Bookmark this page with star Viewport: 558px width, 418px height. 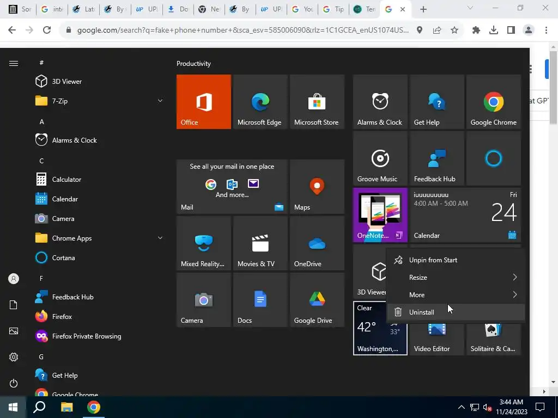click(x=454, y=30)
